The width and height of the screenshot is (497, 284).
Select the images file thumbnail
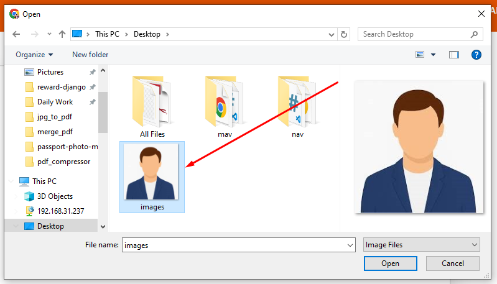point(152,177)
